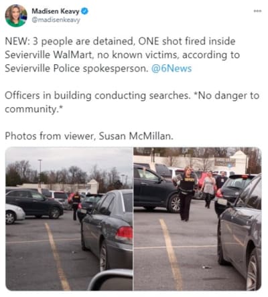
Task: Click the gray sedan in the left photo
Action: (107, 227)
